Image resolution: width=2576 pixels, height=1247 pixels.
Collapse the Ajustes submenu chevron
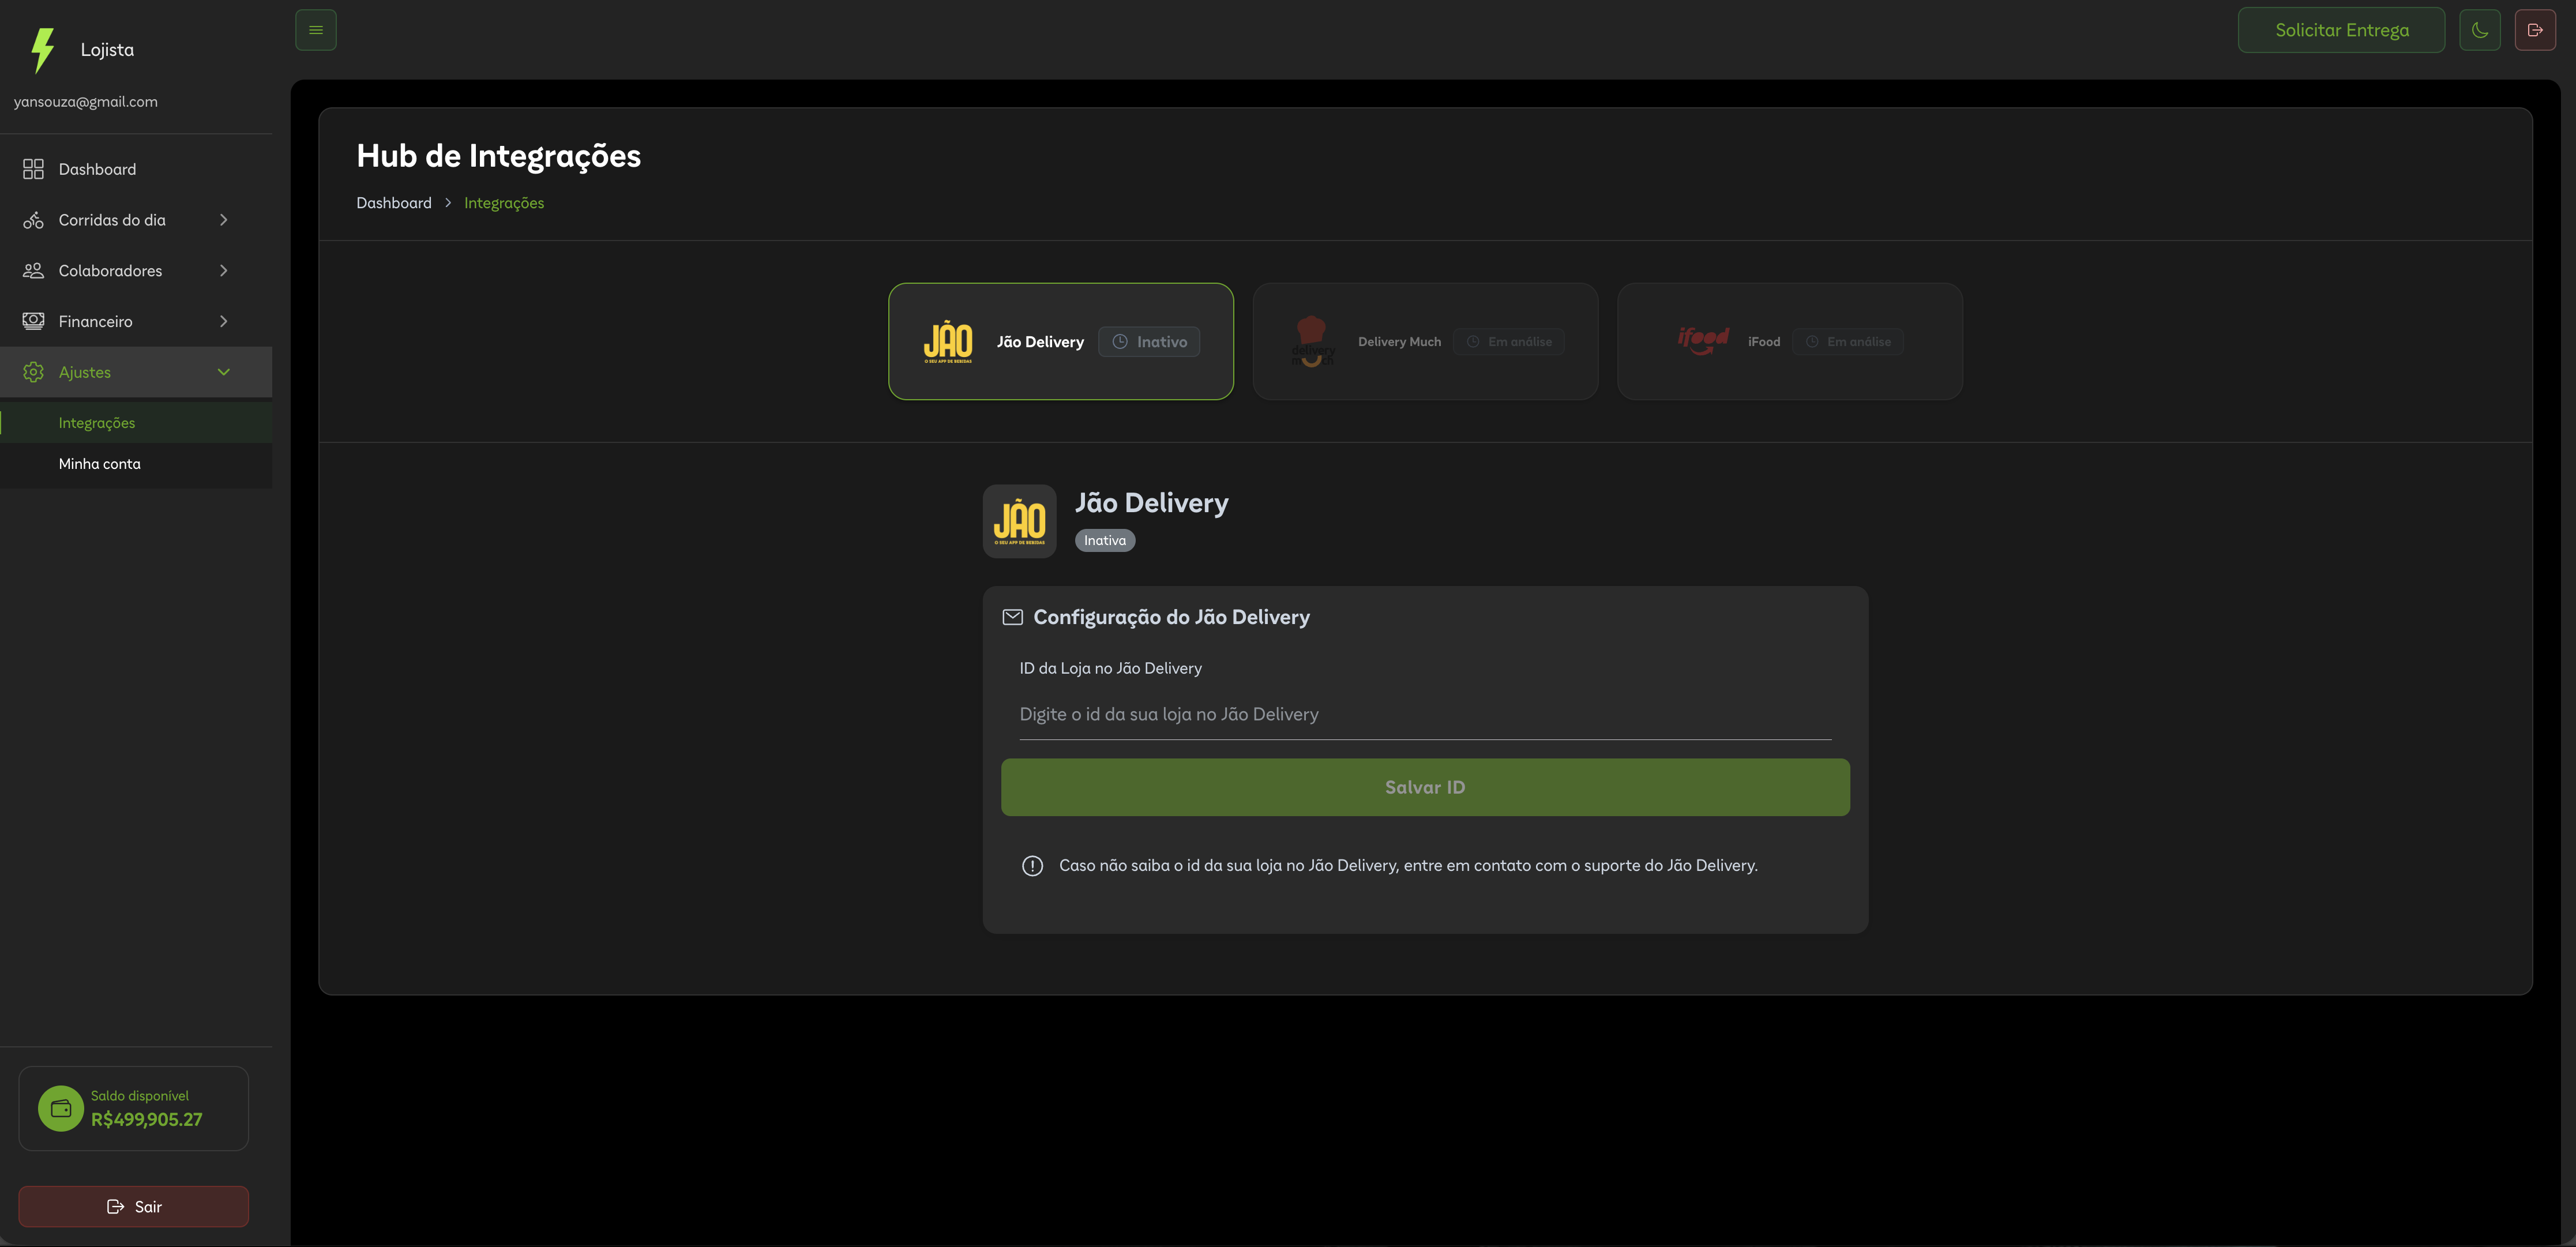pyautogui.click(x=223, y=372)
